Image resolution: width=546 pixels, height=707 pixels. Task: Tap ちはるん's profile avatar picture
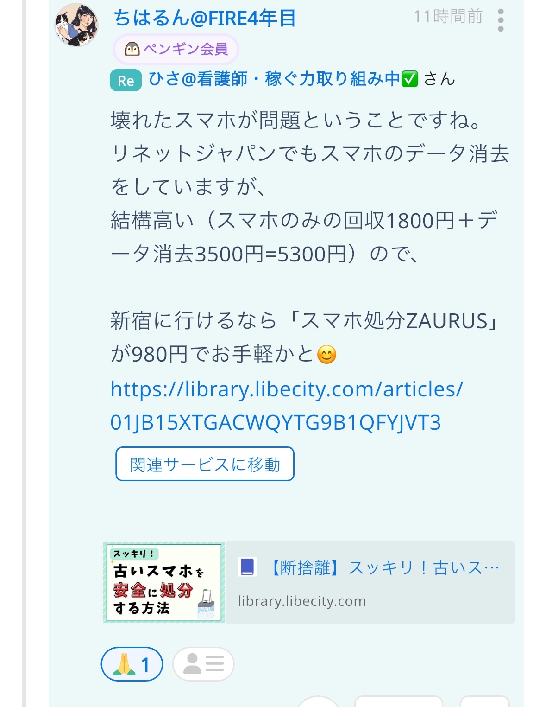click(76, 25)
